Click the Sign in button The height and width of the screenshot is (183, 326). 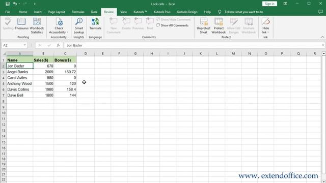[x=269, y=4]
